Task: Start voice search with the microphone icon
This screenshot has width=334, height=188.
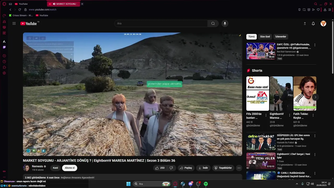Action: [x=225, y=23]
